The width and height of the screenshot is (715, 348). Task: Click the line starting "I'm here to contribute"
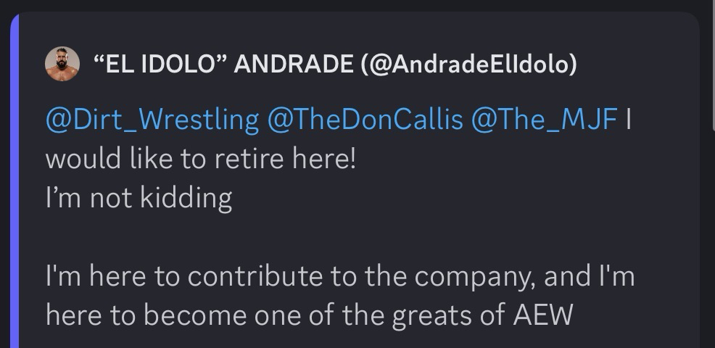(x=339, y=276)
